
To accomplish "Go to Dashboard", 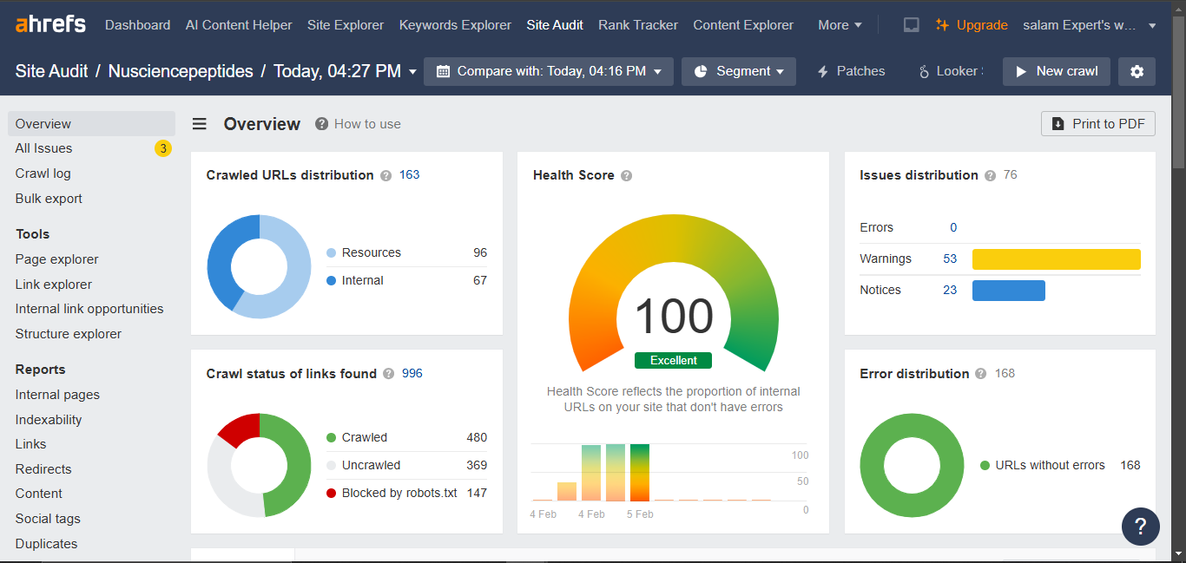I will pos(137,25).
